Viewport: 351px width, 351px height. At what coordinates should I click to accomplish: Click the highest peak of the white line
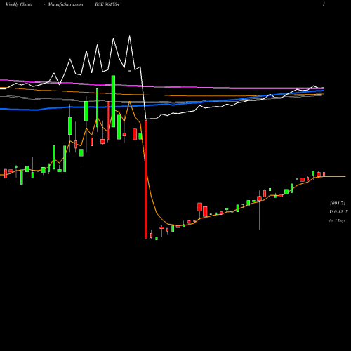(x=129, y=36)
